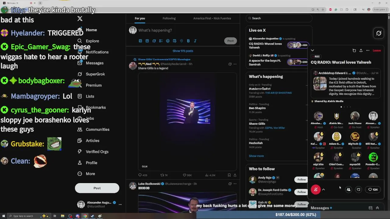
Task: Toggle italic formatting in the composer
Action: [195, 41]
